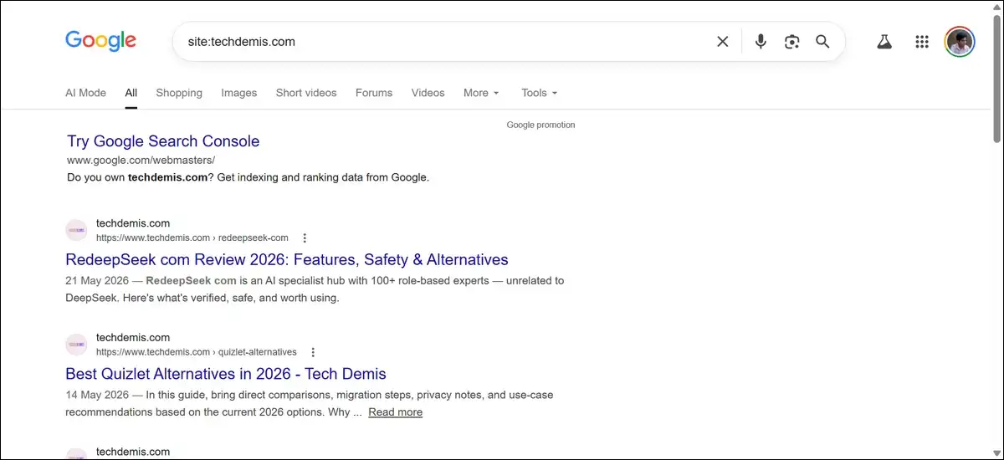The height and width of the screenshot is (460, 1004).
Task: Open Search Labs flask icon
Action: pyautogui.click(x=884, y=42)
